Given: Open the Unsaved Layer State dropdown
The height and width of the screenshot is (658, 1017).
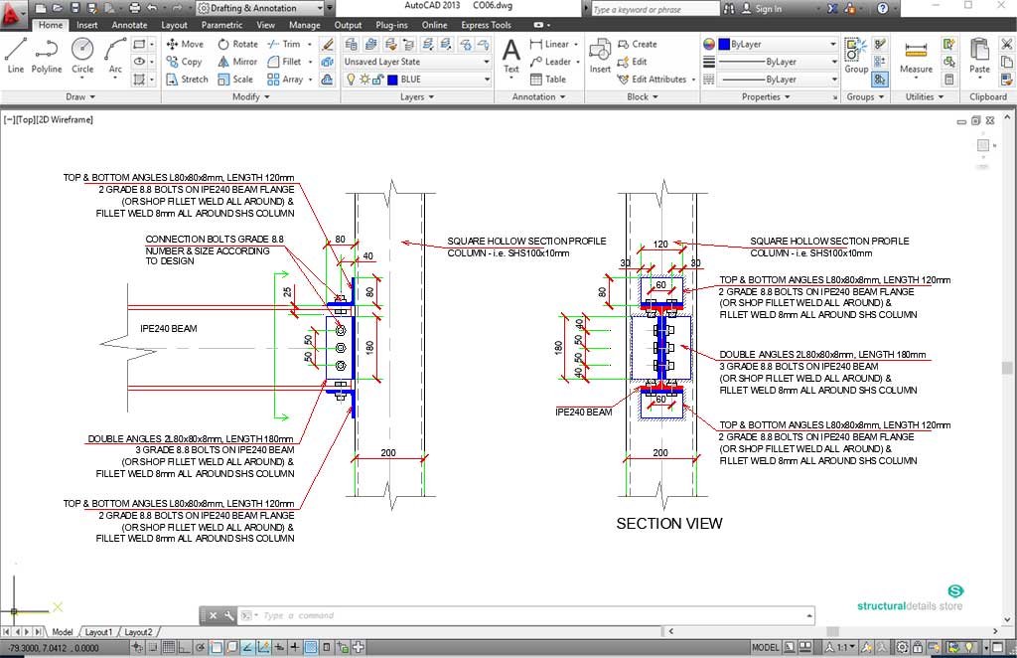Looking at the screenshot, I should coord(417,62).
